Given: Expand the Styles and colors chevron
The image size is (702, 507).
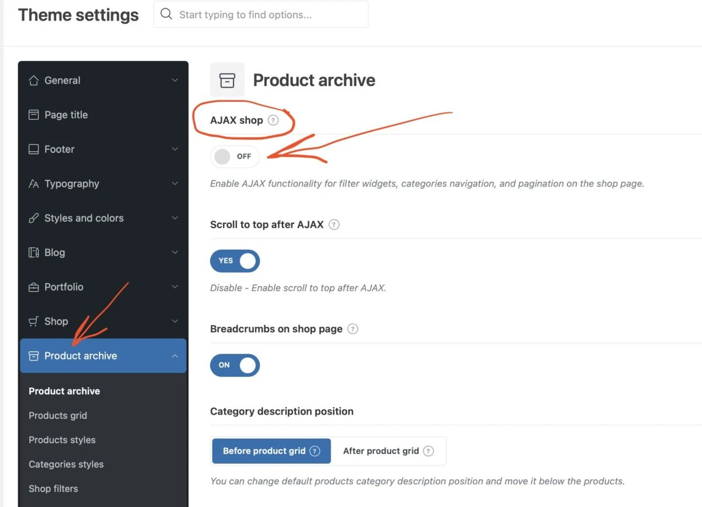Looking at the screenshot, I should (175, 218).
